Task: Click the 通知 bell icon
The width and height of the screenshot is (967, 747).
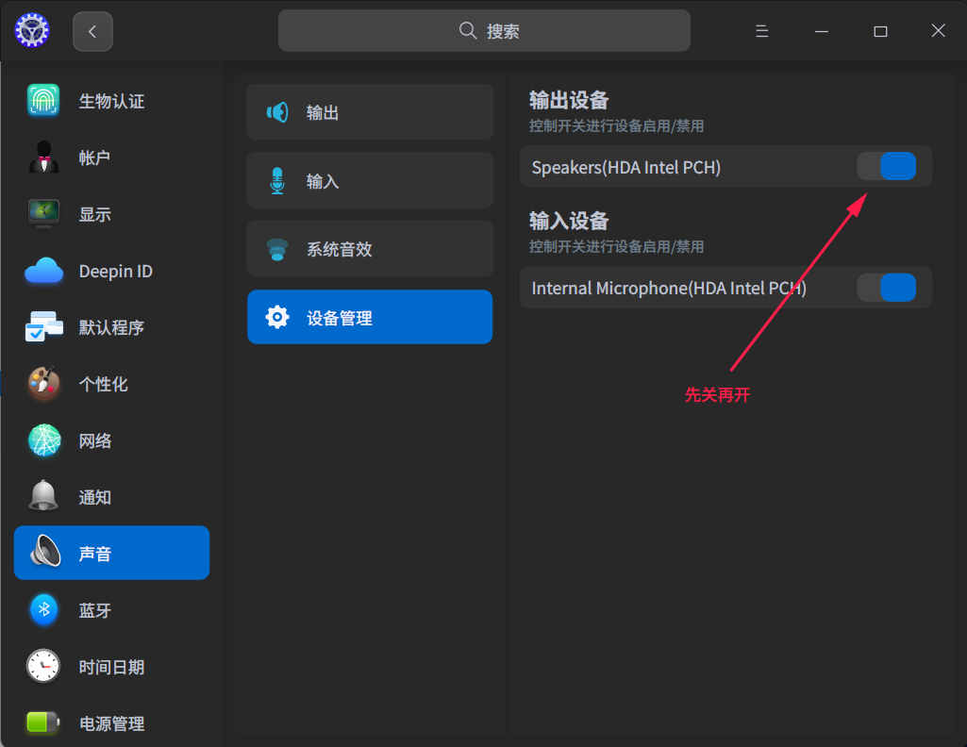Action: pos(43,495)
